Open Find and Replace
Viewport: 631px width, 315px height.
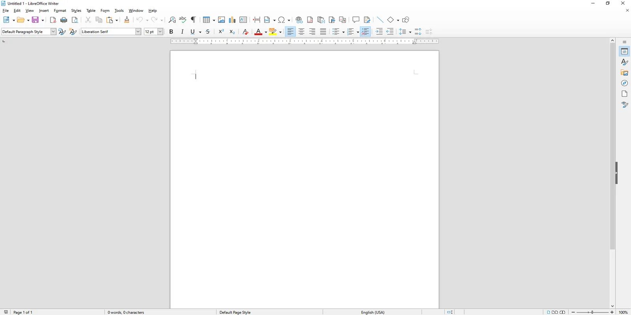pyautogui.click(x=172, y=20)
